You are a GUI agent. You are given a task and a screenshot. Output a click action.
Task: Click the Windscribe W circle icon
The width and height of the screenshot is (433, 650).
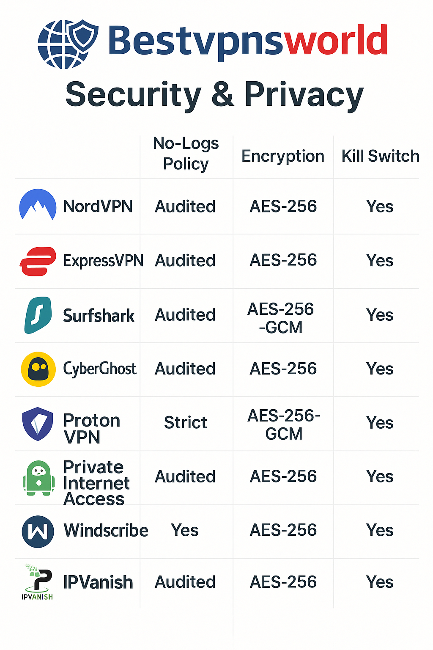pos(38,532)
